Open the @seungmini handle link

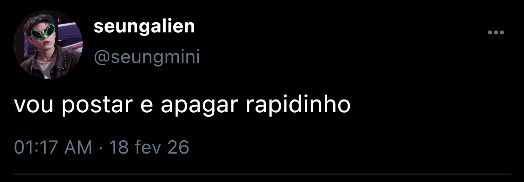click(147, 58)
